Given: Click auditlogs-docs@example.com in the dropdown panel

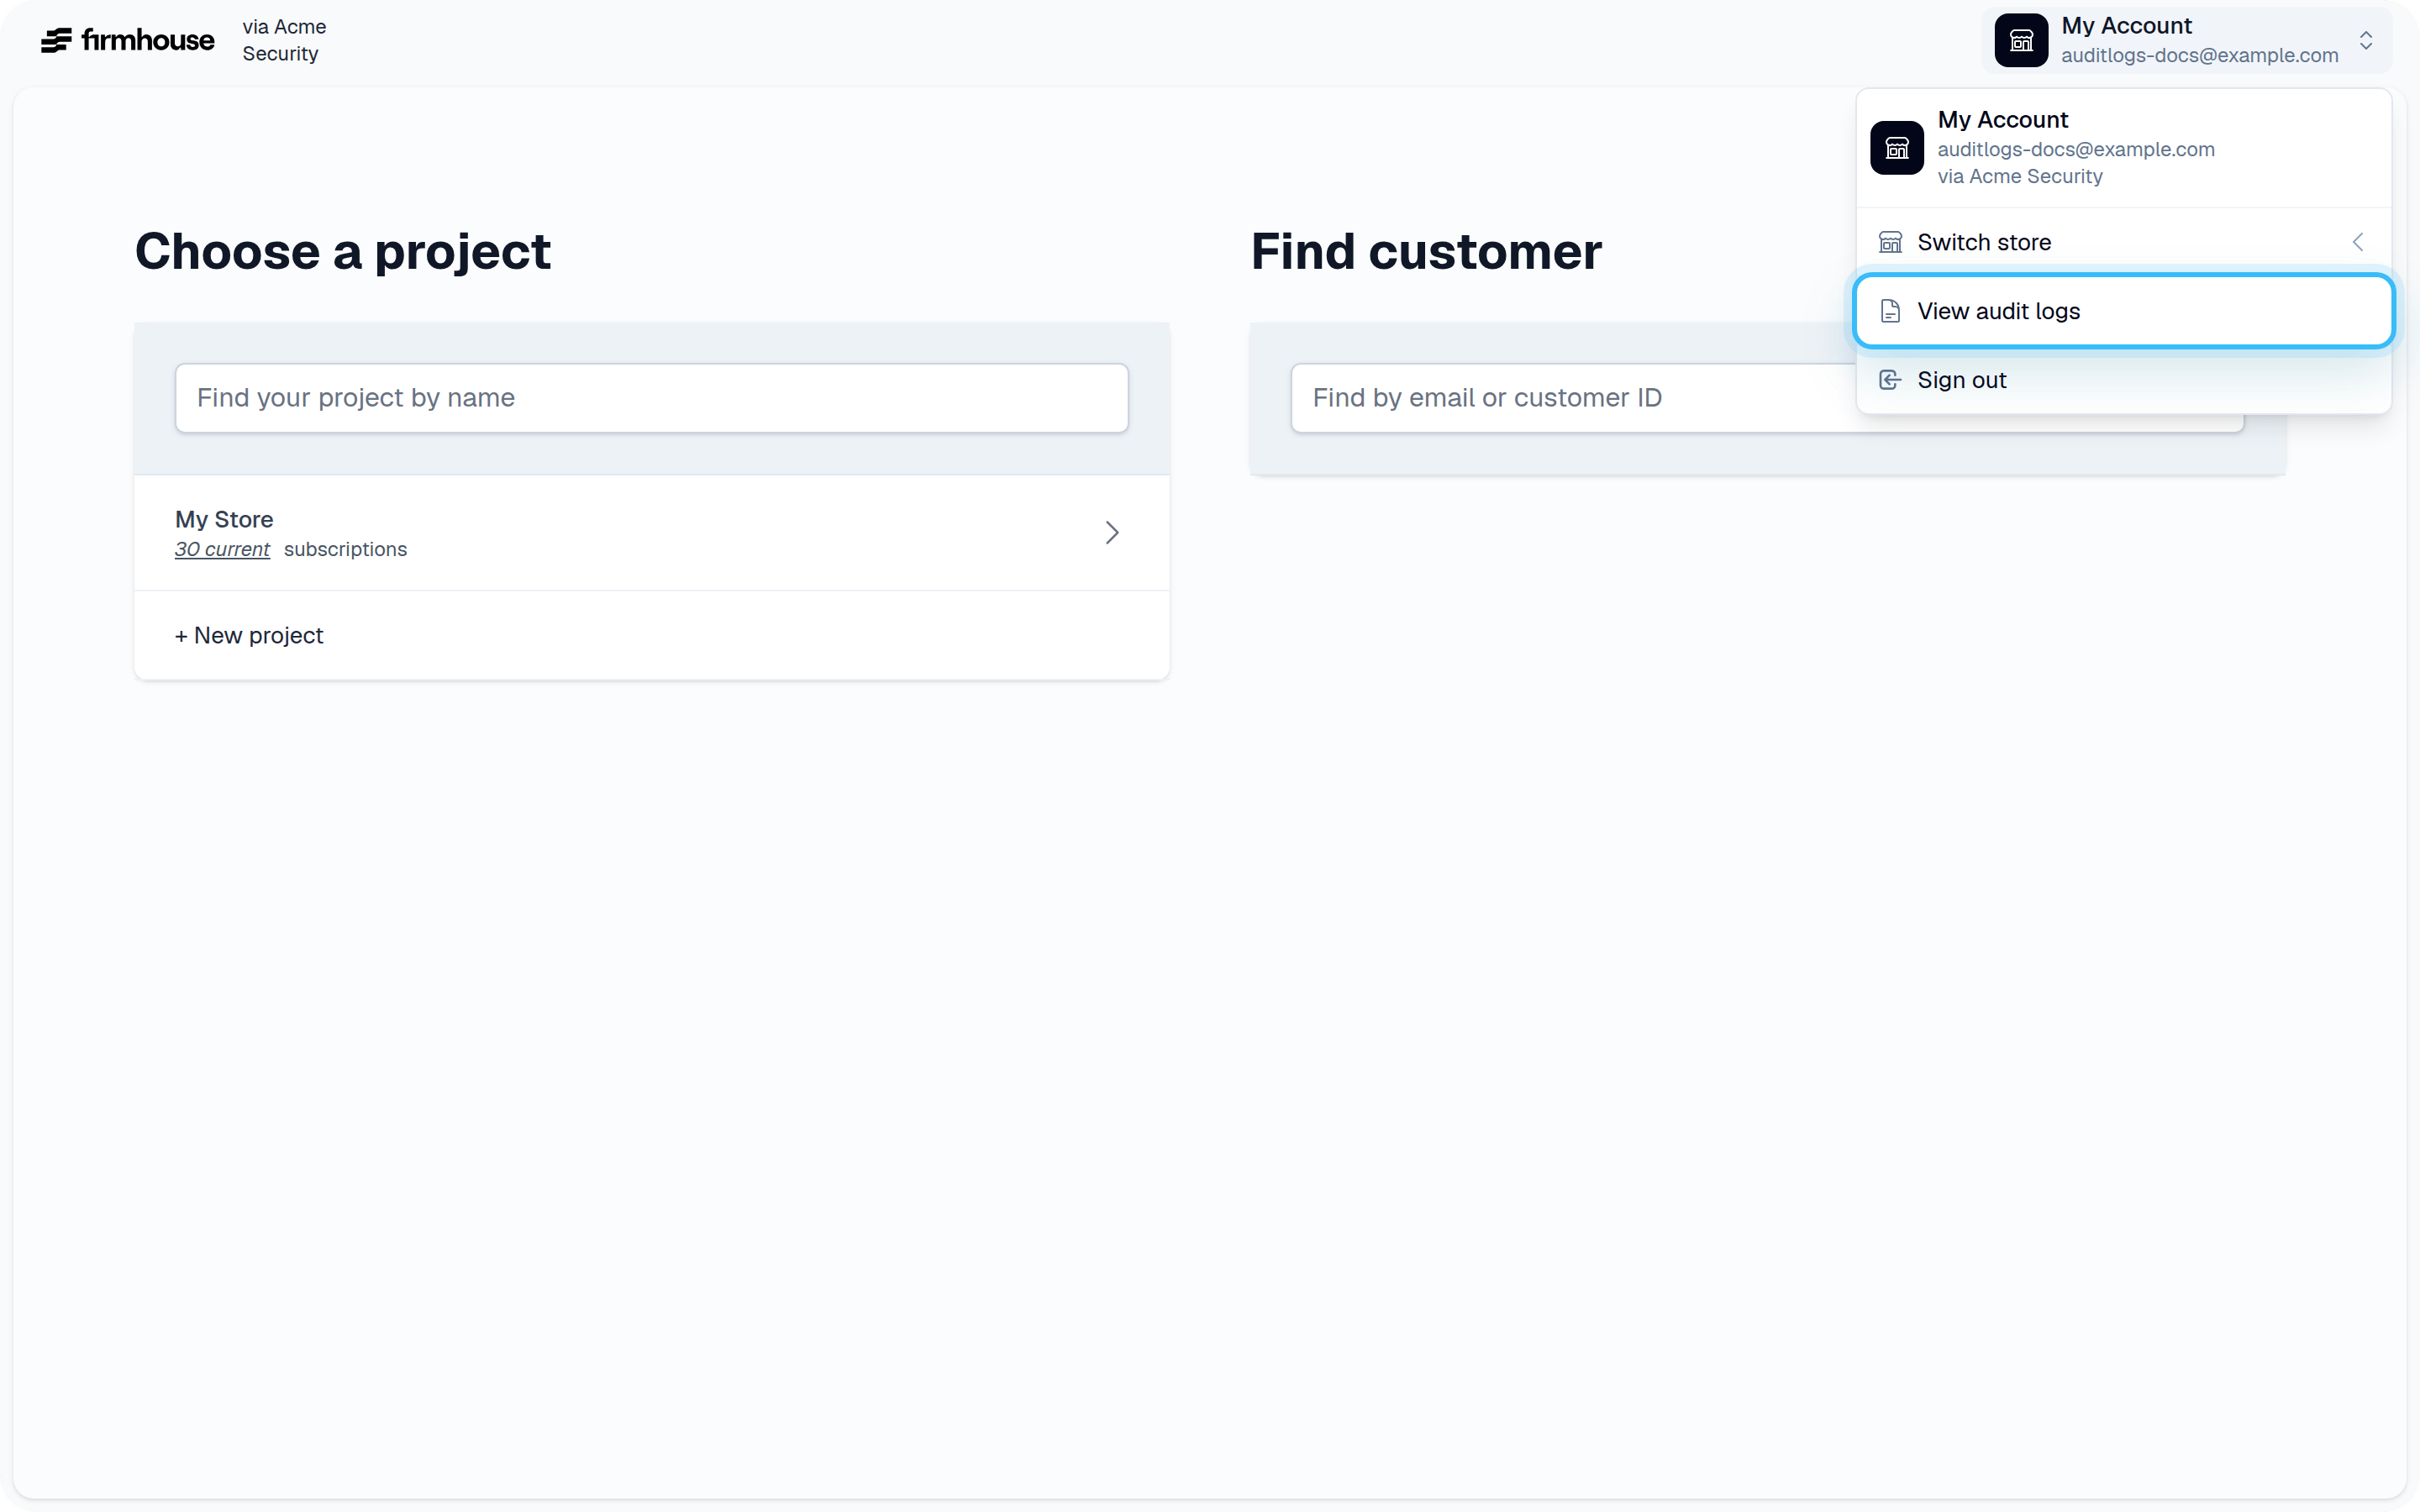Looking at the screenshot, I should pyautogui.click(x=2076, y=149).
